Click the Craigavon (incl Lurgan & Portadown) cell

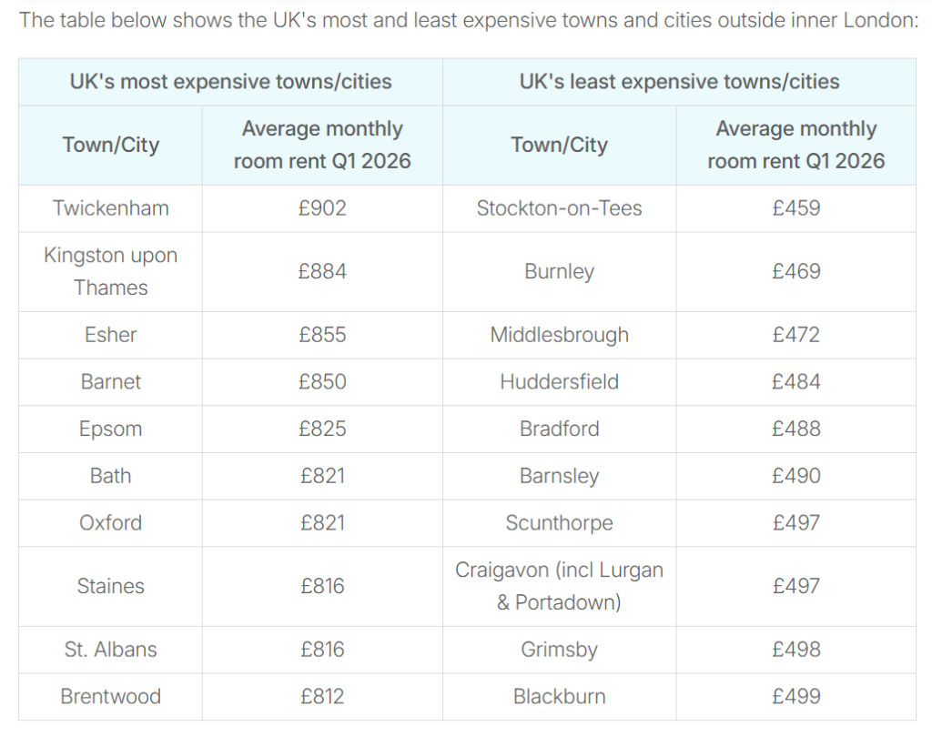[559, 586]
